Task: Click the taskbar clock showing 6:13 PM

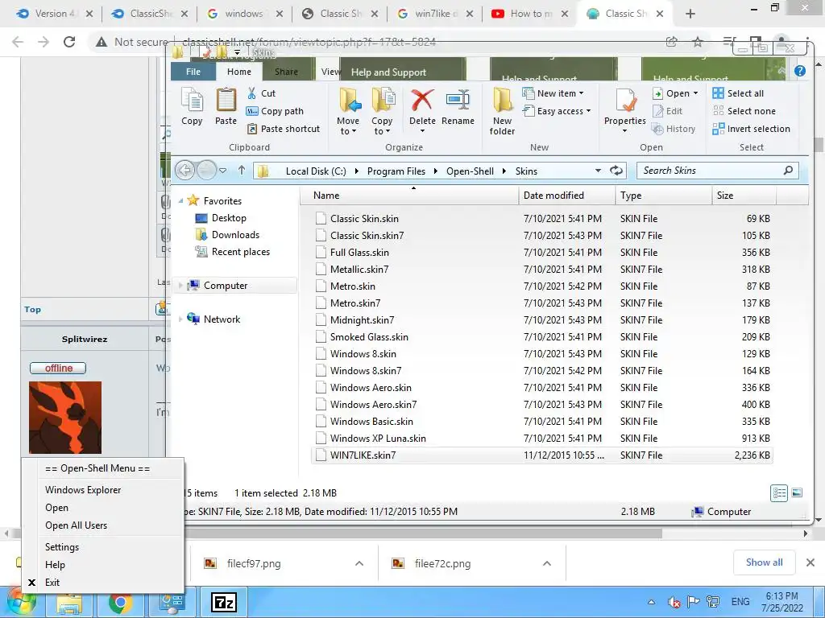Action: tap(781, 602)
